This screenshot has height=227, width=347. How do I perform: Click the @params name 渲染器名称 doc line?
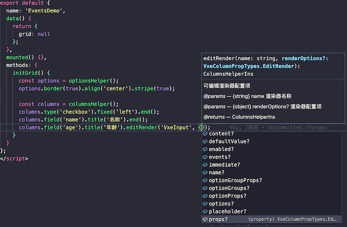(247, 96)
